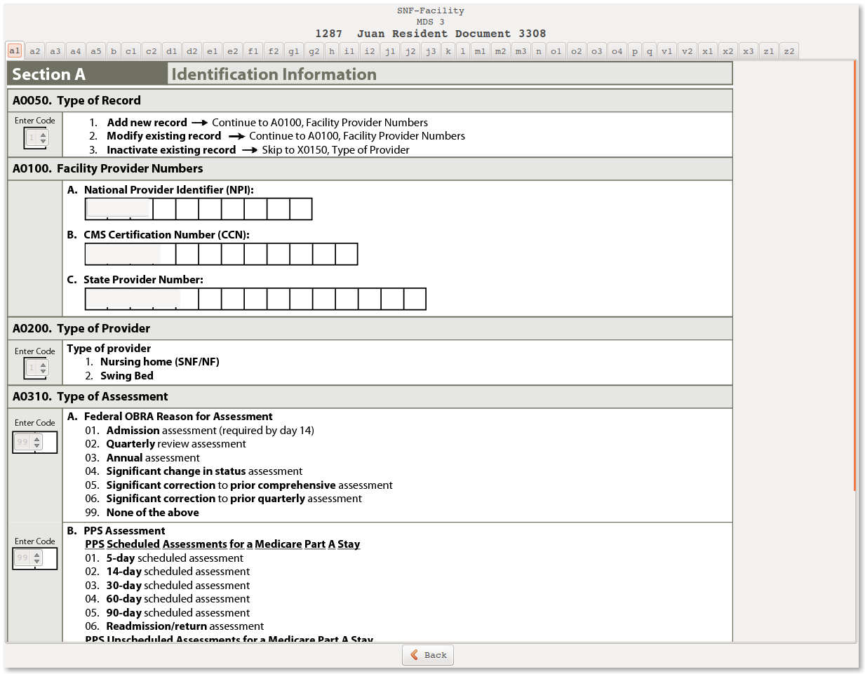Open the v1 tab

[x=667, y=51]
